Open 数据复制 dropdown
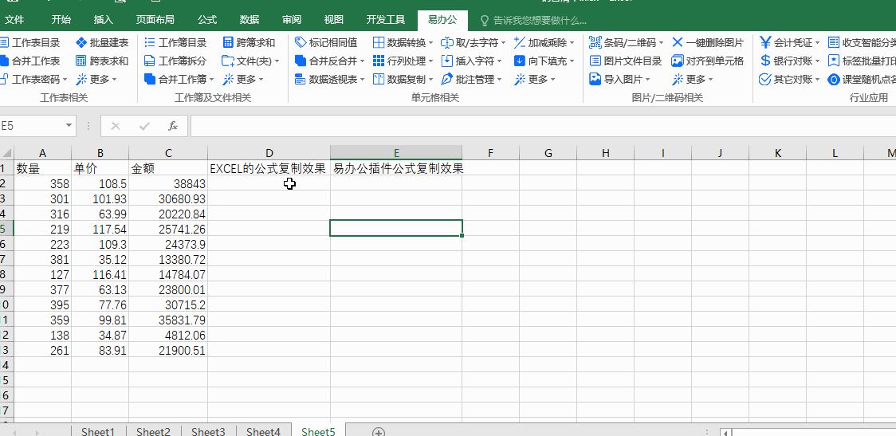Viewport: 896px width, 436px height. pos(430,80)
